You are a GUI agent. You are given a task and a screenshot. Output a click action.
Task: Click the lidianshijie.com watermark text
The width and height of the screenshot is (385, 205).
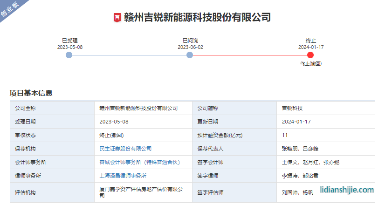tap(347, 190)
